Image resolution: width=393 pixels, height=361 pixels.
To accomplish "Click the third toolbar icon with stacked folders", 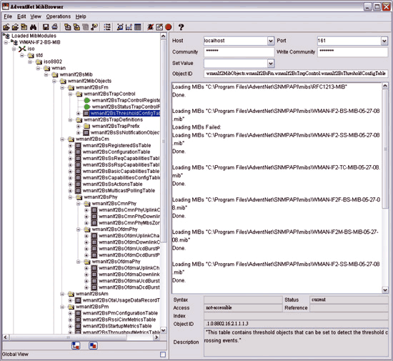I will click(x=24, y=27).
